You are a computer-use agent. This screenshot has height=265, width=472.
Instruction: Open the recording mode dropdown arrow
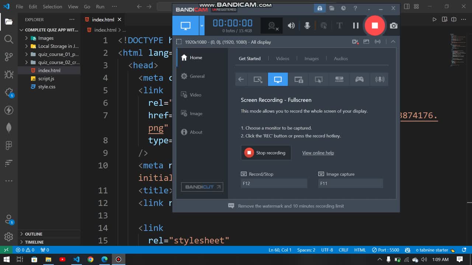tap(202, 26)
